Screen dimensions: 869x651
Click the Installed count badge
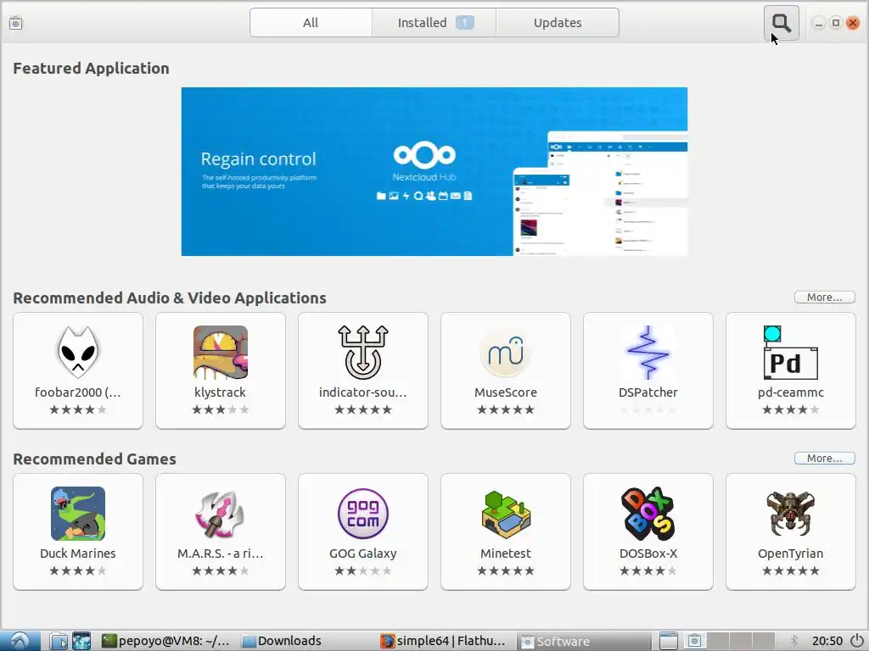tap(464, 23)
